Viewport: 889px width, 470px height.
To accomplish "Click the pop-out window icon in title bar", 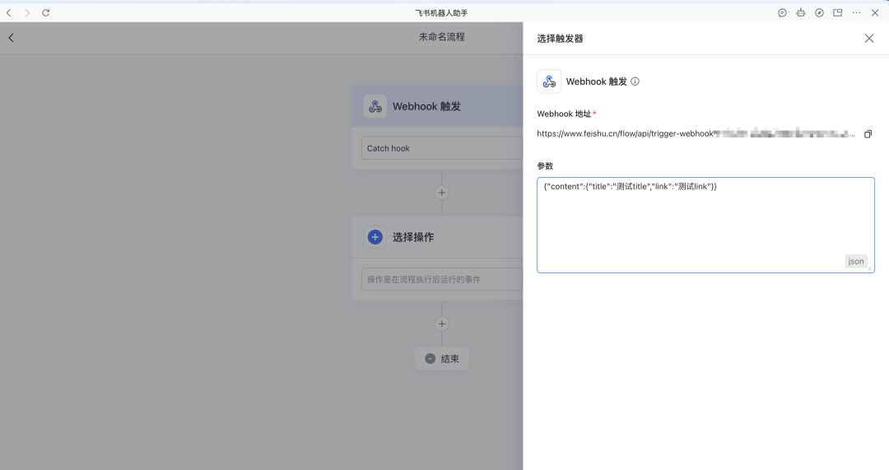I will [837, 12].
